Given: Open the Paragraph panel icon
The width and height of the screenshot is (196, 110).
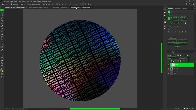Looking at the screenshot, I should point(165,29).
